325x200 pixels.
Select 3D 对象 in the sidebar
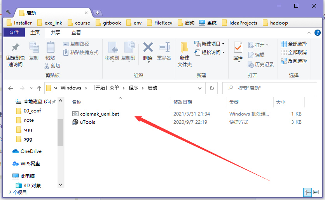point(28,185)
